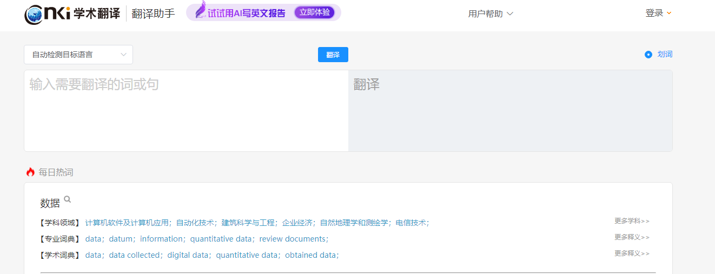Click 更多释义>> in 专业词典 row
Screen dimensions: 715x274
coord(632,237)
